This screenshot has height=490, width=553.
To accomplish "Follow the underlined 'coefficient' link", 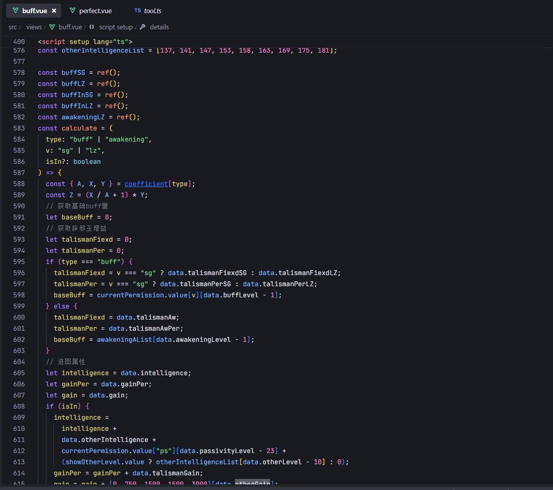I will click(x=146, y=184).
